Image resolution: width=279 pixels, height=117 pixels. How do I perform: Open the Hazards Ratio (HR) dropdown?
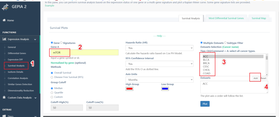[159, 48]
